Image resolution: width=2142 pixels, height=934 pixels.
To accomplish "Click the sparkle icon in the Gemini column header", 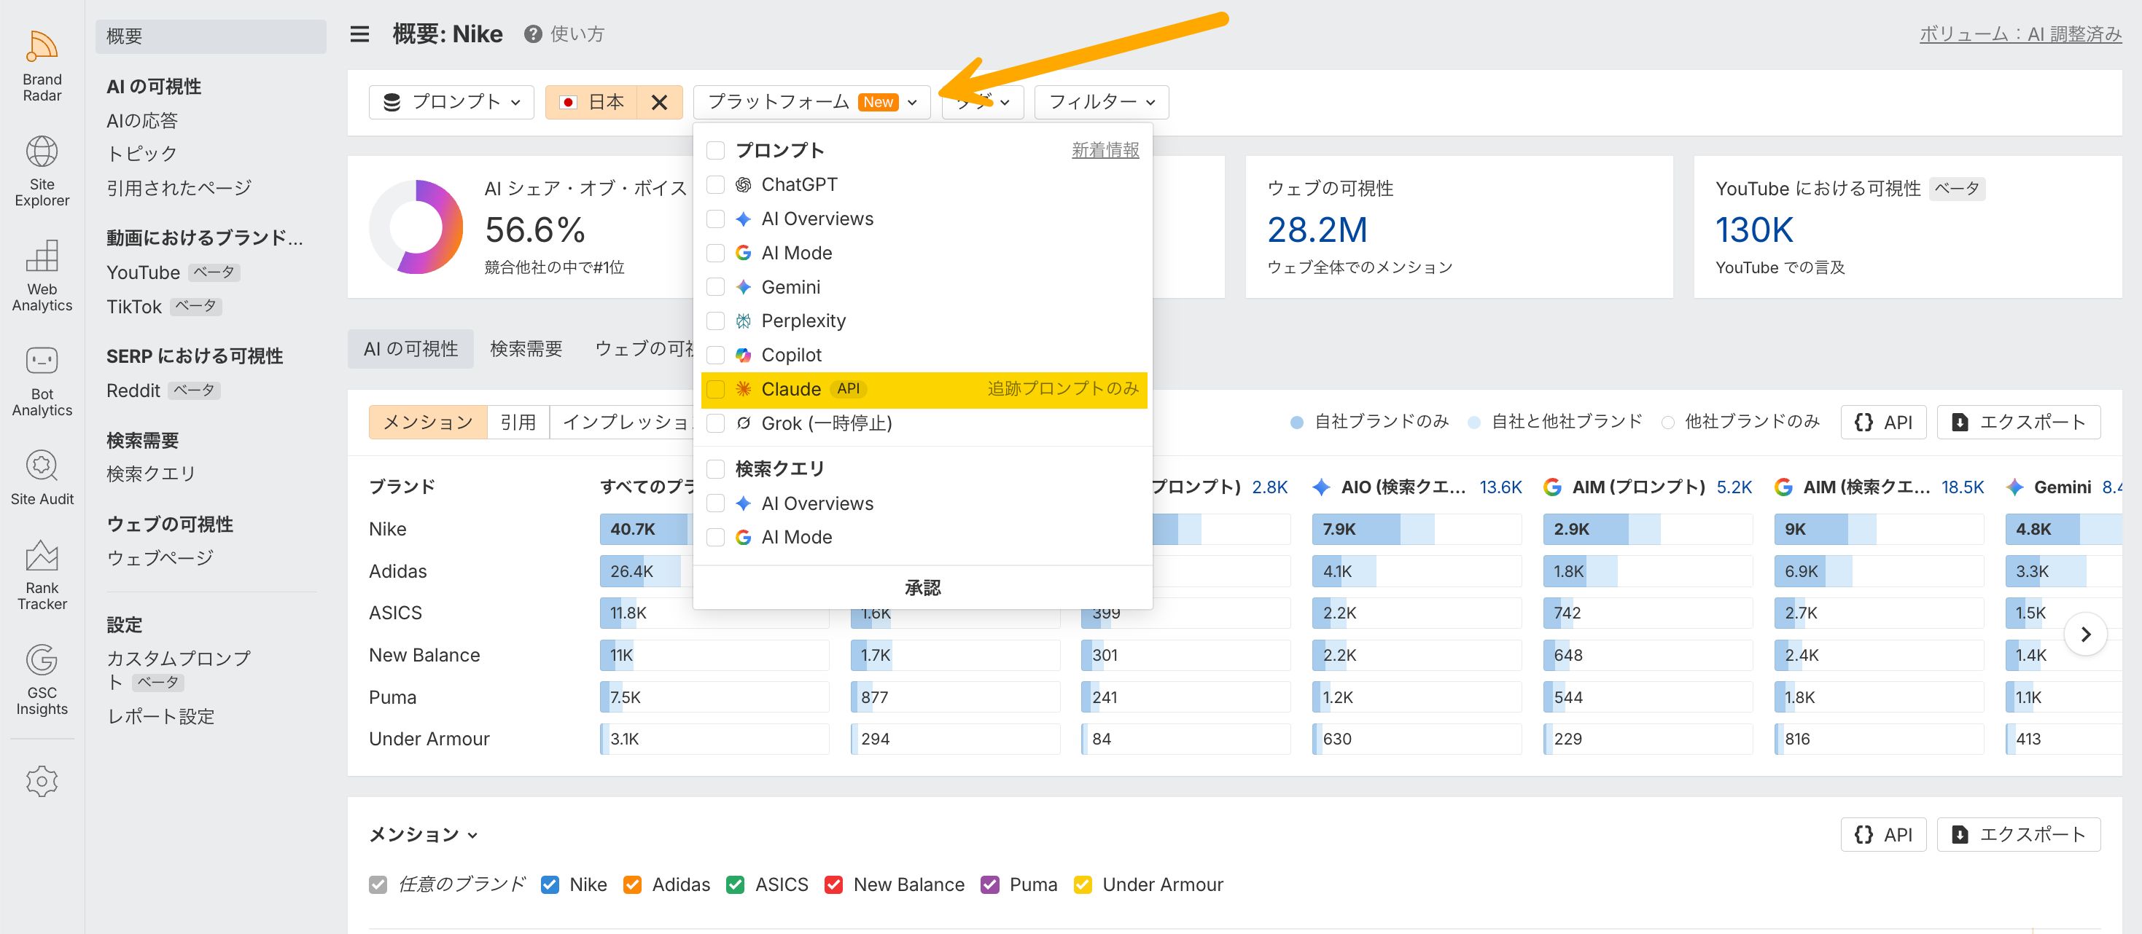I will click(2014, 487).
